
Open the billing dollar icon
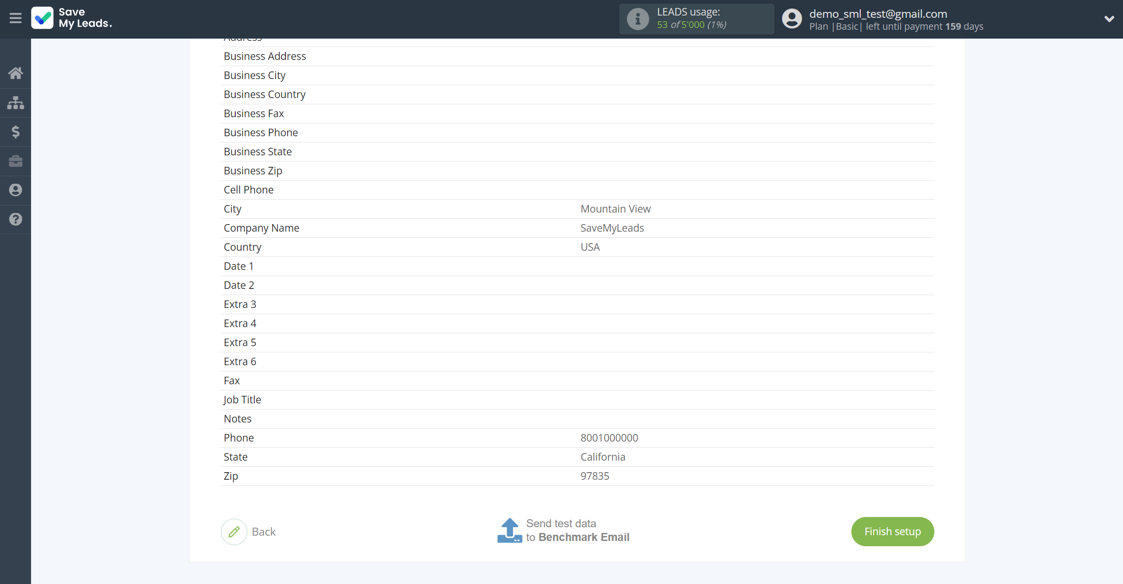16,132
